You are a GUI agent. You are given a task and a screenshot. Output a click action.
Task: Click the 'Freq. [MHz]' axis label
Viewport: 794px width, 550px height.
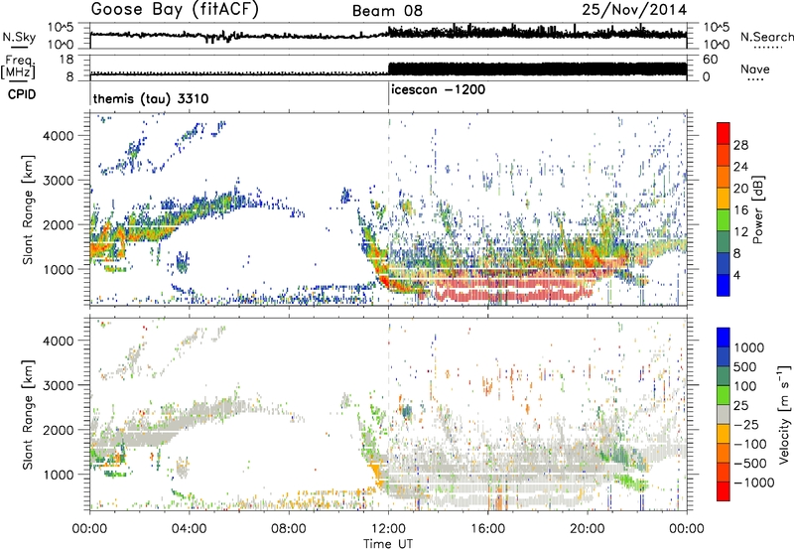pyautogui.click(x=18, y=68)
